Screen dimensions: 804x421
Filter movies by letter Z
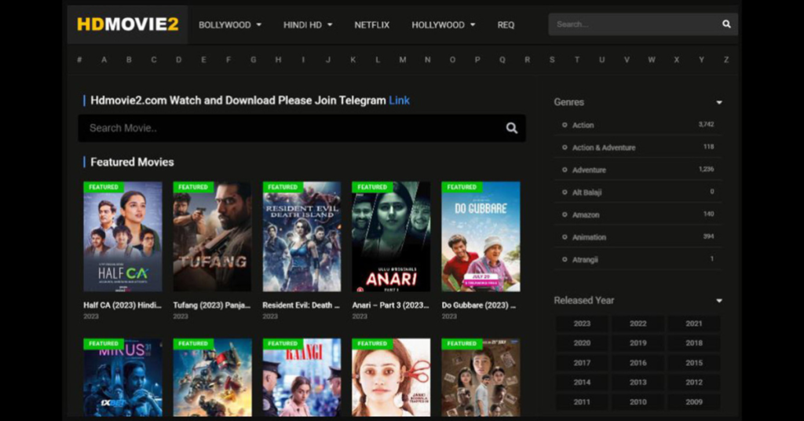click(x=726, y=60)
